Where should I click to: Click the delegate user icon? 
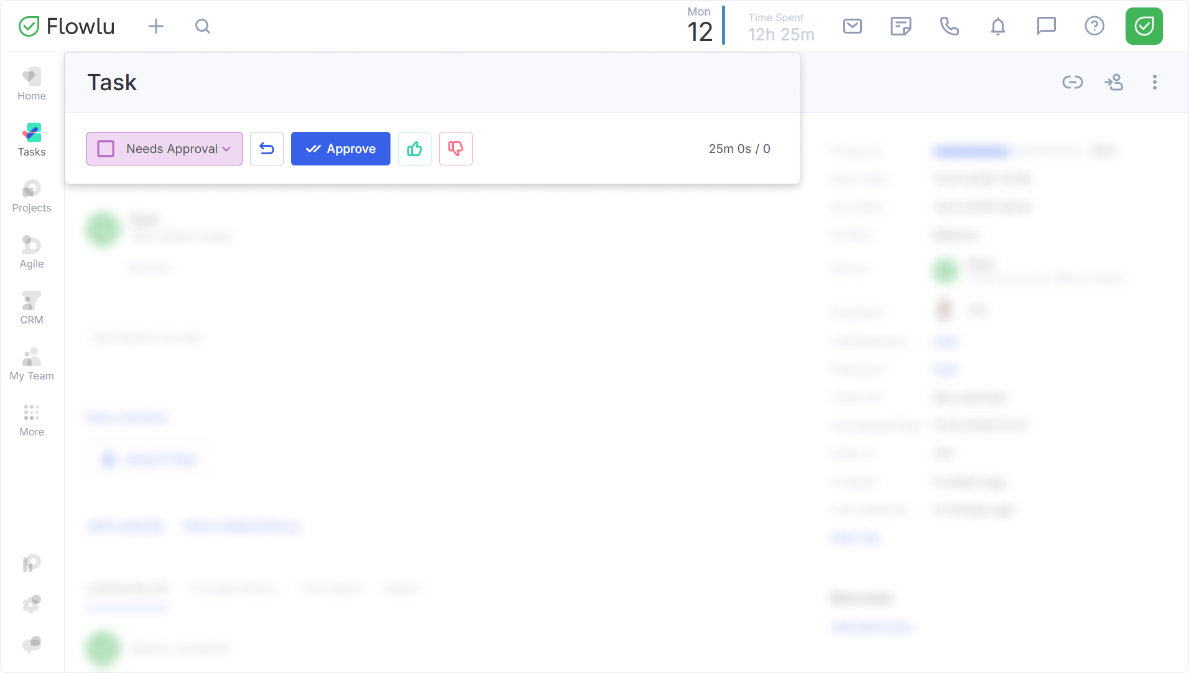click(x=1113, y=82)
